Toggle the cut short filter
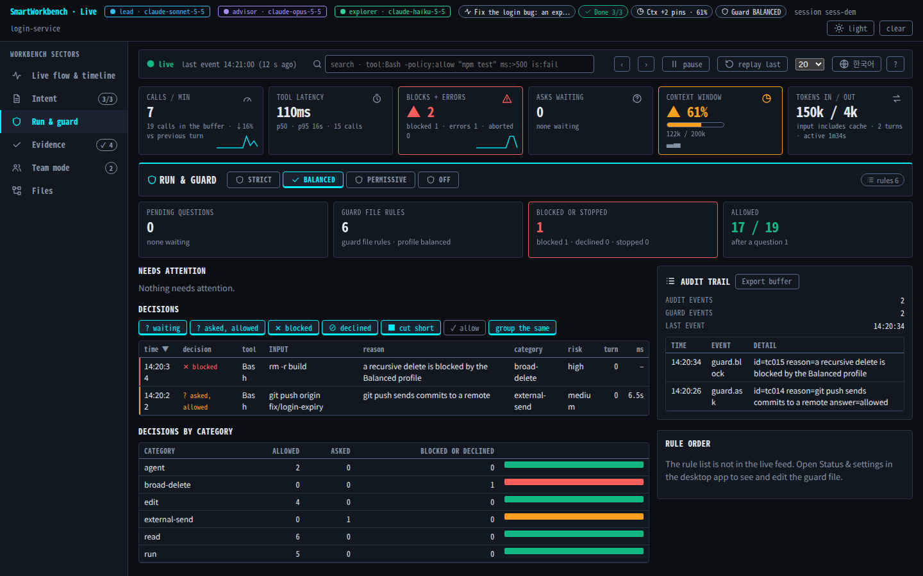The height and width of the screenshot is (576, 923). (411, 328)
